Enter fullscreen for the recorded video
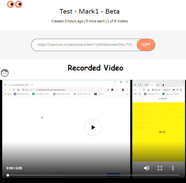The image size is (186, 183). click(160, 168)
